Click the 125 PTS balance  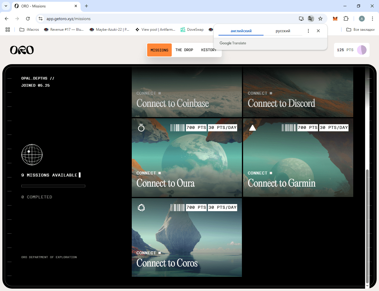[x=345, y=50]
